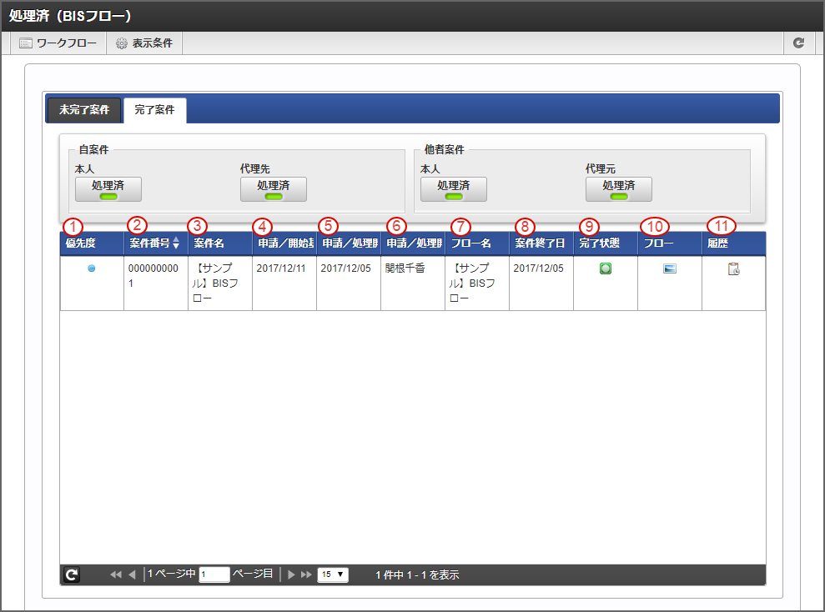Click the 案件名 cell 【サンプル】BISフロー
The width and height of the screenshot is (825, 612).
pyautogui.click(x=220, y=283)
